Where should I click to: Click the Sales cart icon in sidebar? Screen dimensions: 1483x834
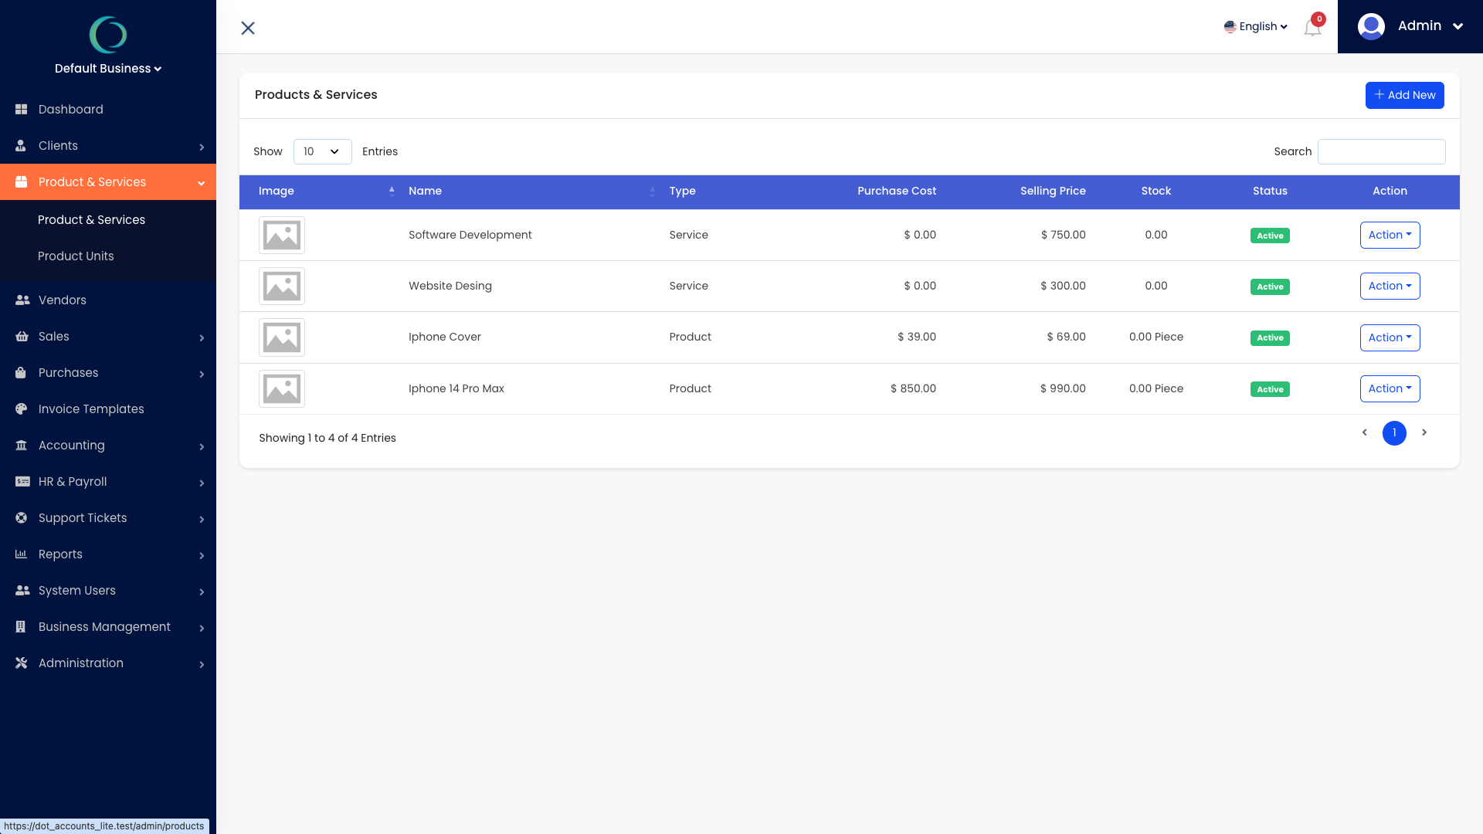[22, 336]
